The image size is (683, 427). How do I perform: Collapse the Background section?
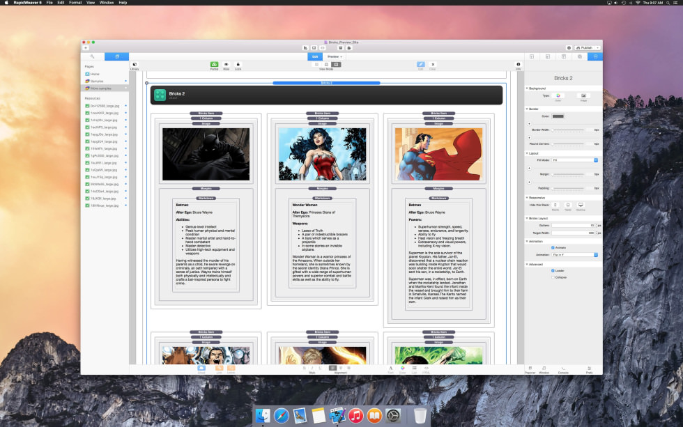pyautogui.click(x=527, y=88)
